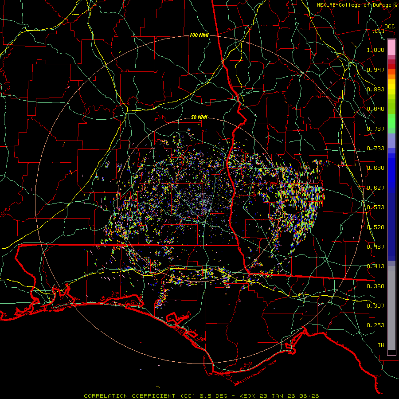Click the 0.573 legend value
The height and width of the screenshot is (399, 399).
(376, 207)
